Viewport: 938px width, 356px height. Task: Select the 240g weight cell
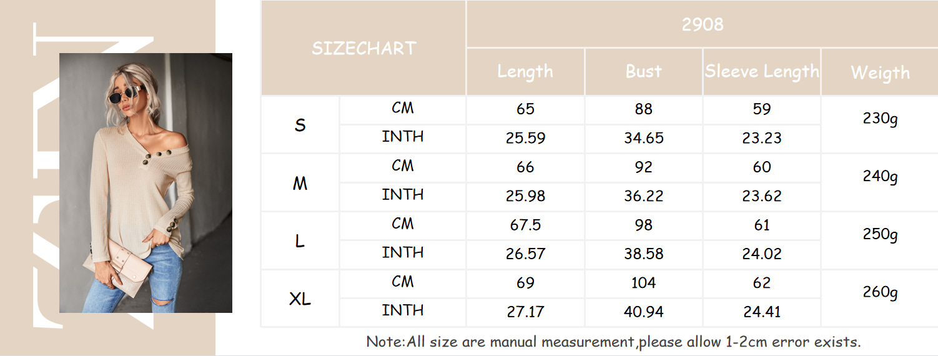(x=880, y=176)
